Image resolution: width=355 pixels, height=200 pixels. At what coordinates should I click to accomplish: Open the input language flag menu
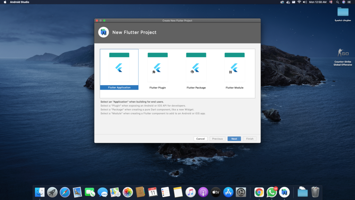click(331, 2)
